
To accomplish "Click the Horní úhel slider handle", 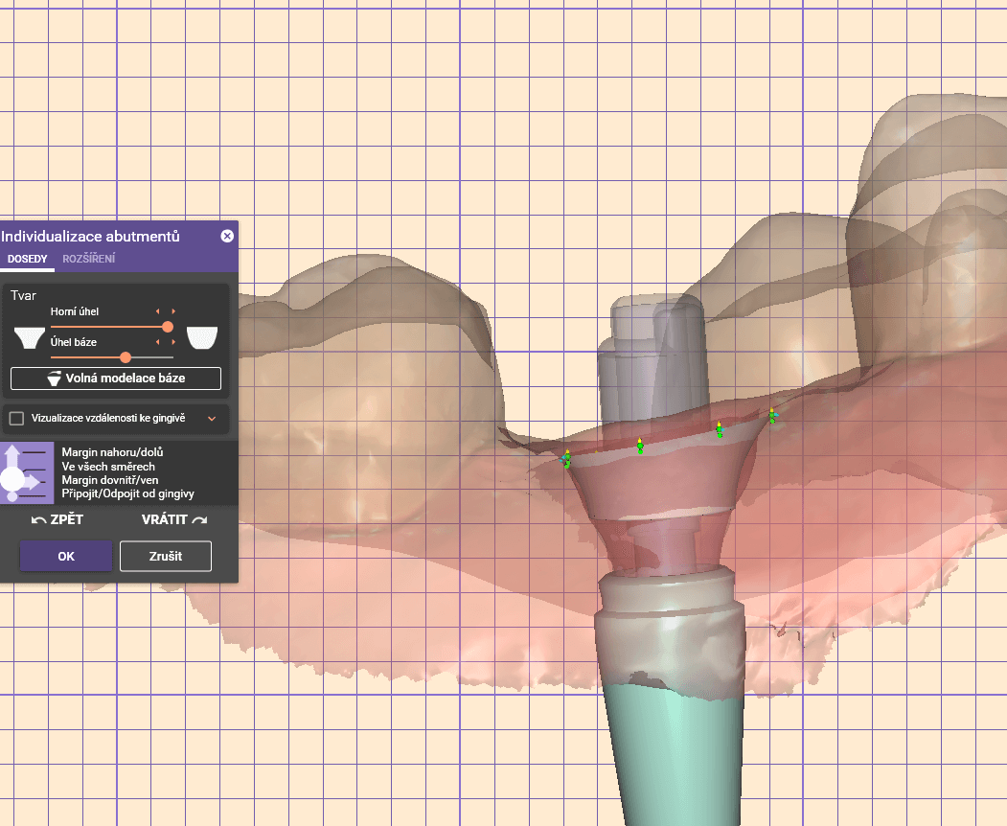I will click(168, 327).
